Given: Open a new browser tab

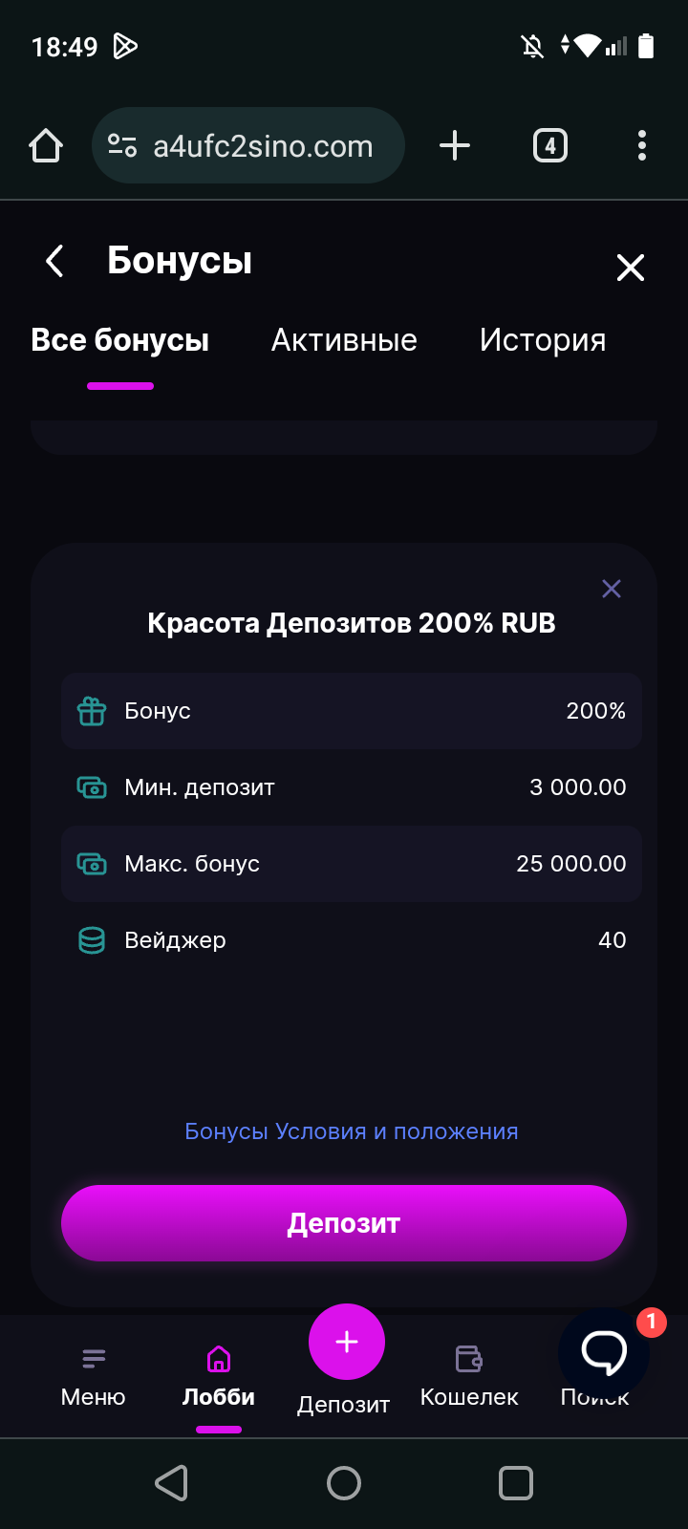Looking at the screenshot, I should pos(455,146).
